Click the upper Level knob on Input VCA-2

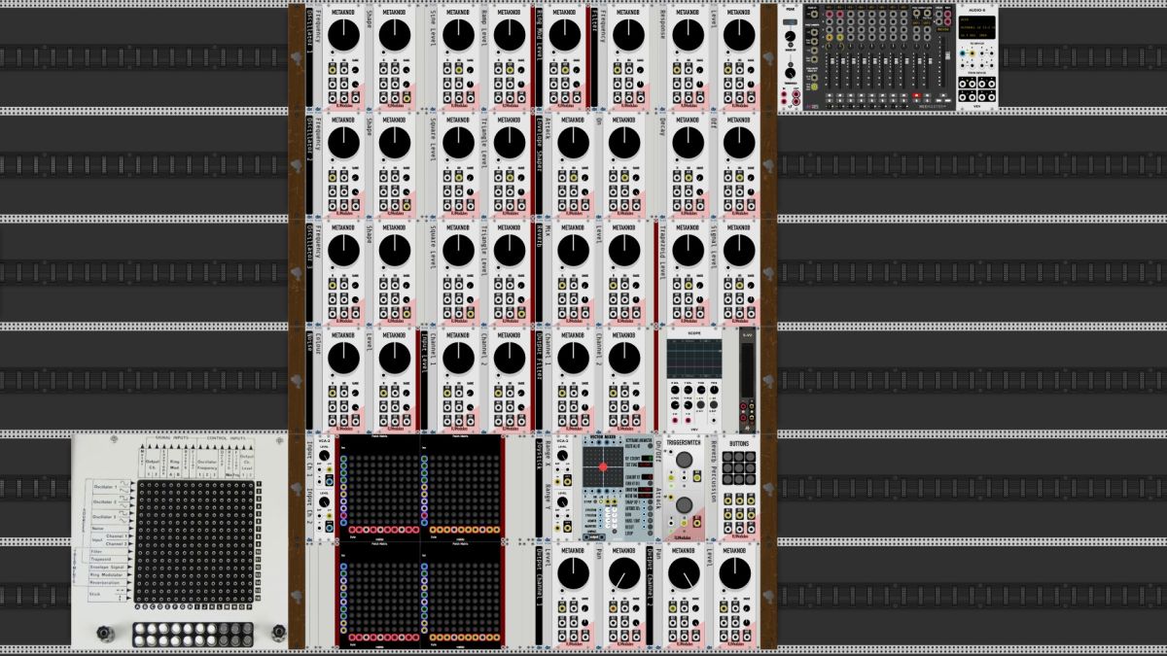324,456
